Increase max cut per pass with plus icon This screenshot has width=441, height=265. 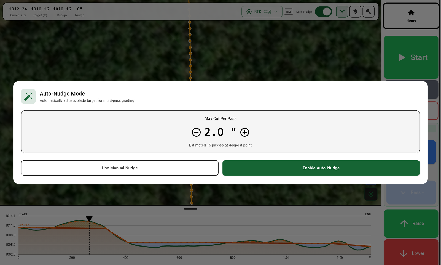[x=245, y=132]
